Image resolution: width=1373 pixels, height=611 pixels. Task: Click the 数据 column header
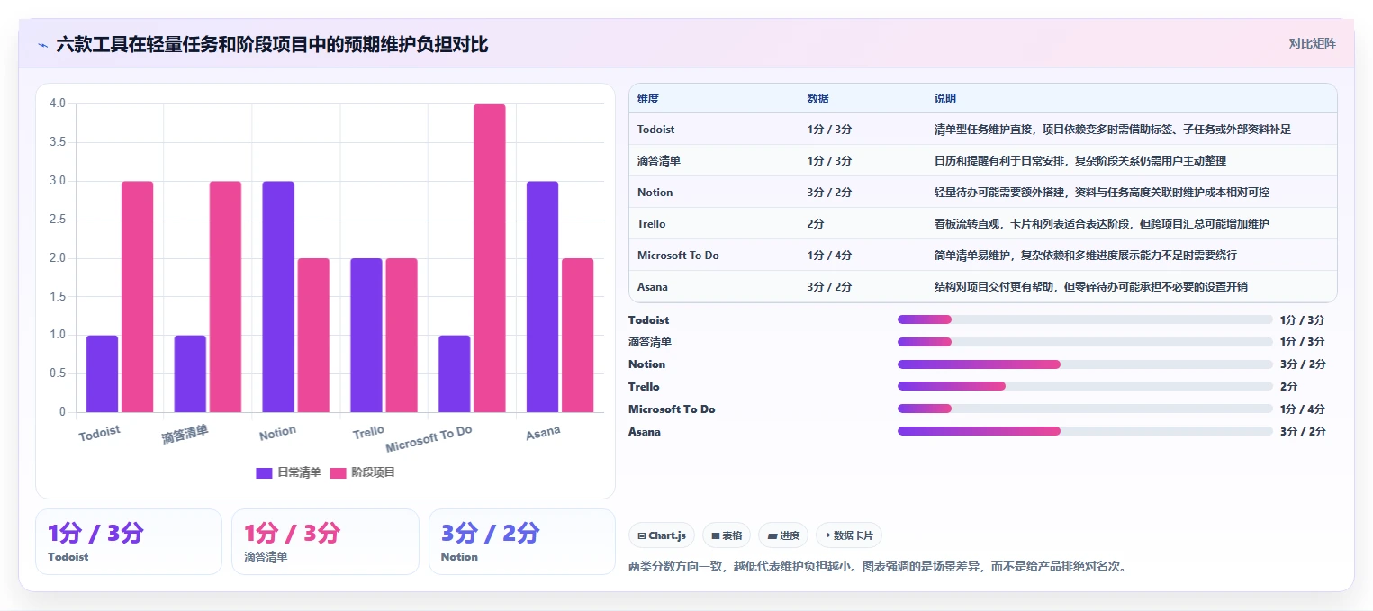(x=818, y=99)
